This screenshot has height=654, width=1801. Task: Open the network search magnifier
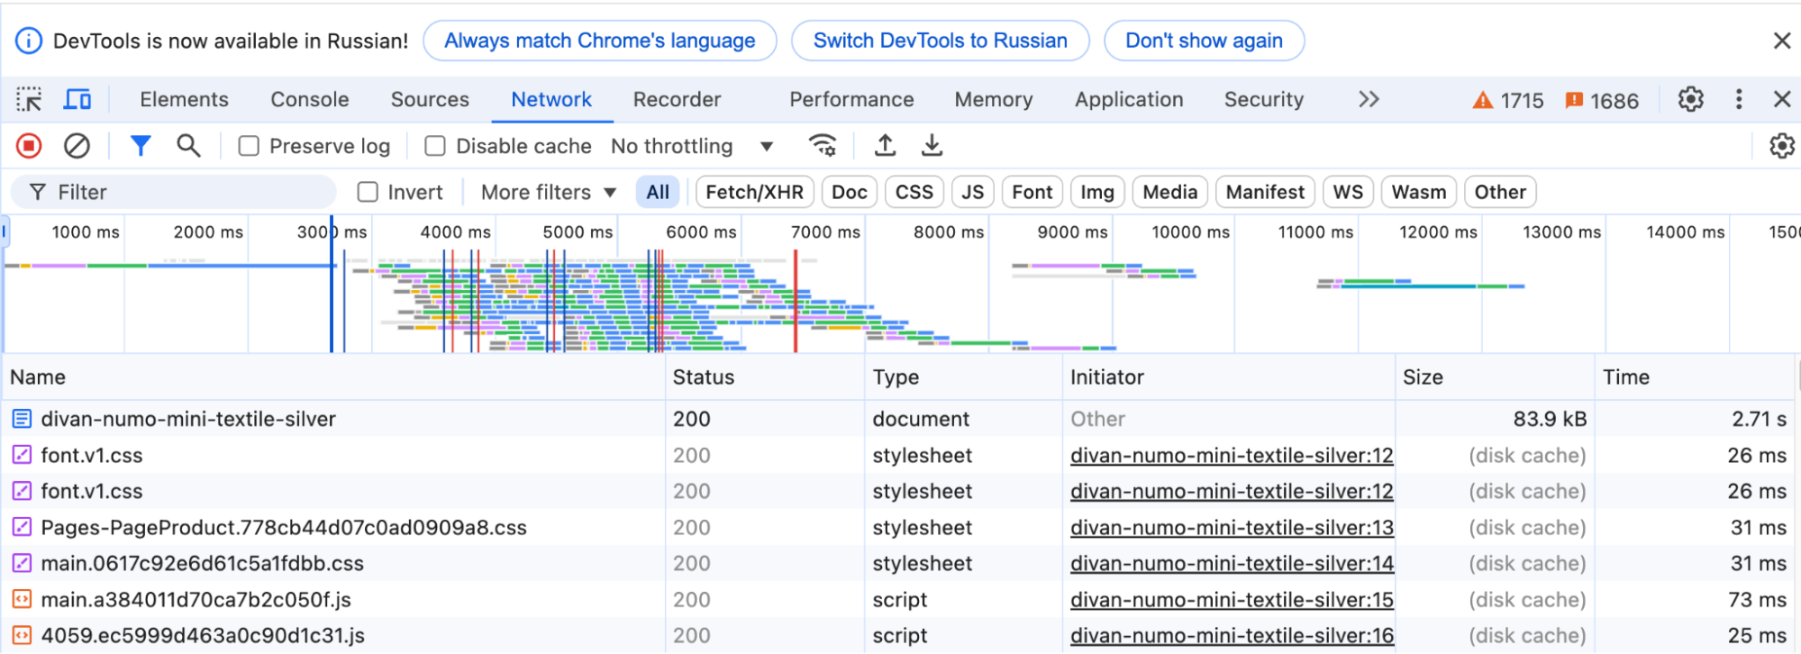pyautogui.click(x=188, y=146)
